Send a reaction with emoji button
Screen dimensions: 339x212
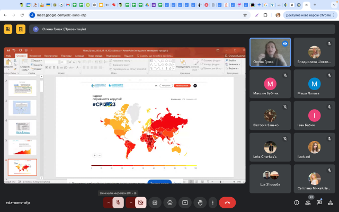coord(170,202)
